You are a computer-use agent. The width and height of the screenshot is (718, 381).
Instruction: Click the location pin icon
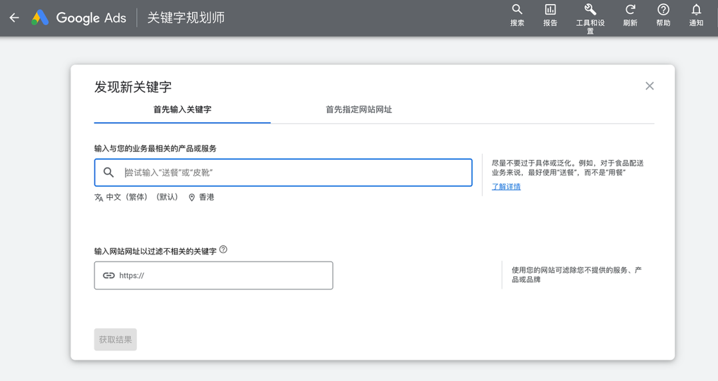(x=192, y=198)
